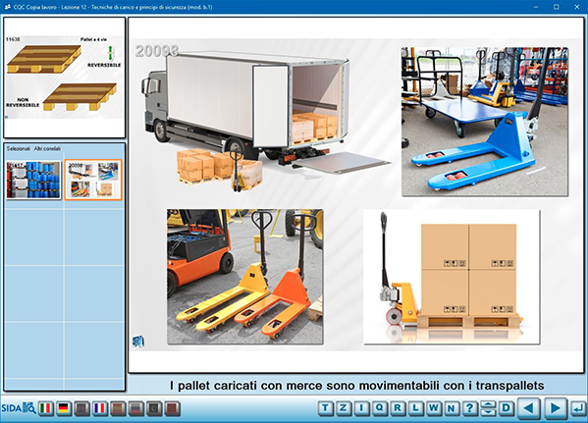Click the pallet jack with cardboard boxes photo
The width and height of the screenshot is (588, 423).
tap(452, 277)
